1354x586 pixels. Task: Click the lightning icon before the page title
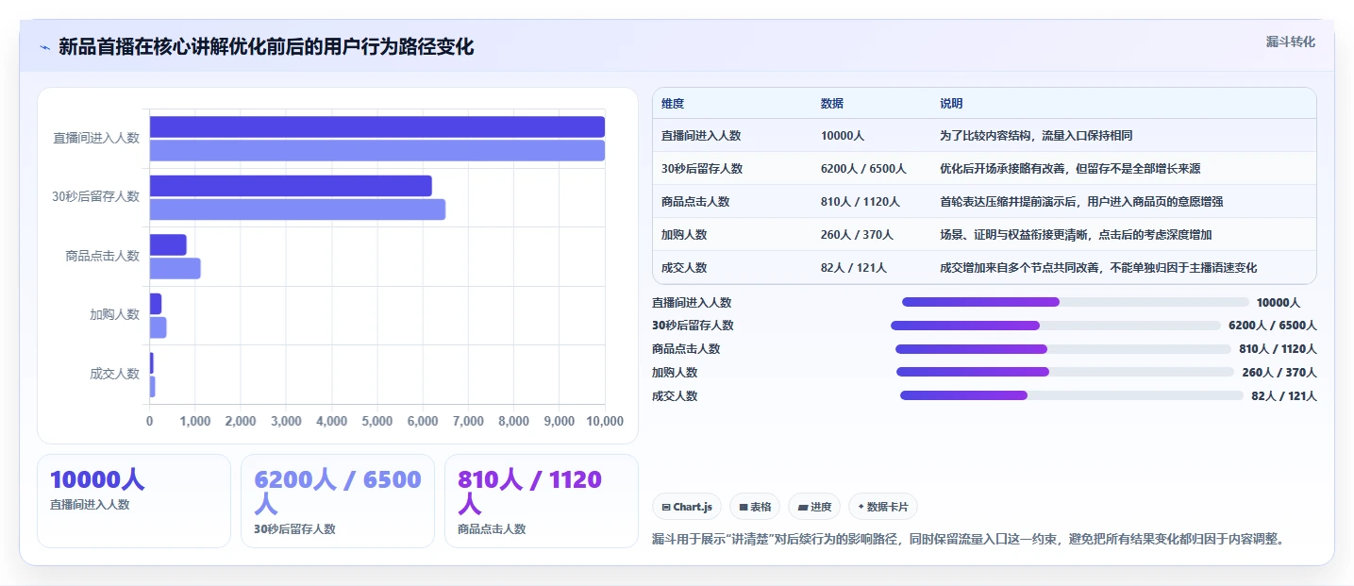coord(45,47)
